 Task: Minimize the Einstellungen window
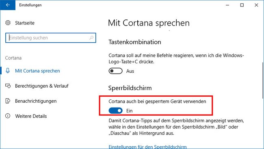click(227, 5)
